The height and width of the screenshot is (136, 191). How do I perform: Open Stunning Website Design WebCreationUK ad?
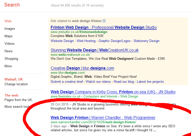[x=95, y=50]
